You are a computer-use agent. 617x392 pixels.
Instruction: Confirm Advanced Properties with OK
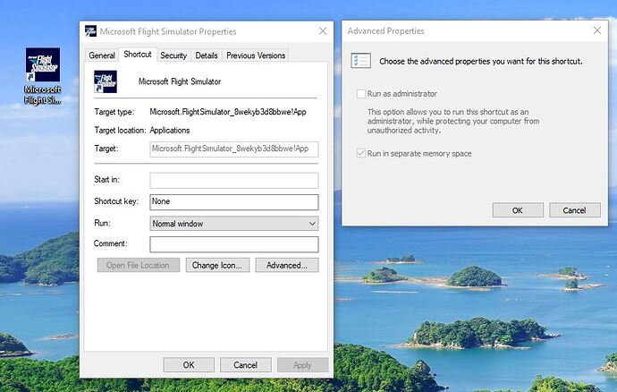tap(517, 210)
